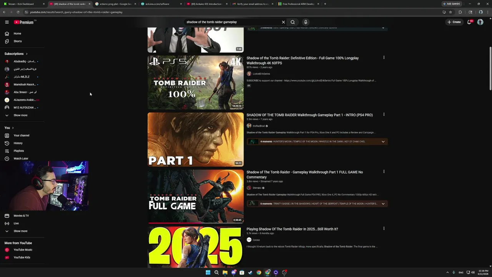
Task: Open more options for theRadBrad Part 1 video
Action: [384, 115]
